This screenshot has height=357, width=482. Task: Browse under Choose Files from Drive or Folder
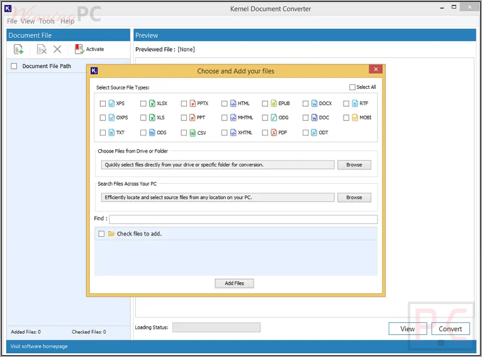[354, 165]
